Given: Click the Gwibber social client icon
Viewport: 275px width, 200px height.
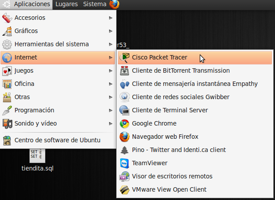Looking at the screenshot, I should click(125, 97).
